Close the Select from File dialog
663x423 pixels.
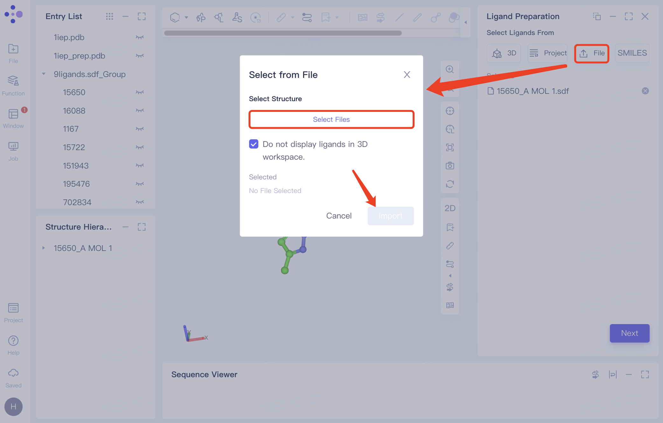point(407,75)
